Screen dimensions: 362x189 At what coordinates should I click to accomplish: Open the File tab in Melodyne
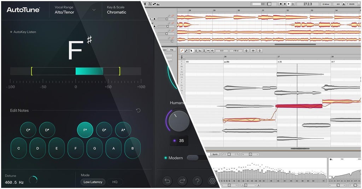click(171, 50)
